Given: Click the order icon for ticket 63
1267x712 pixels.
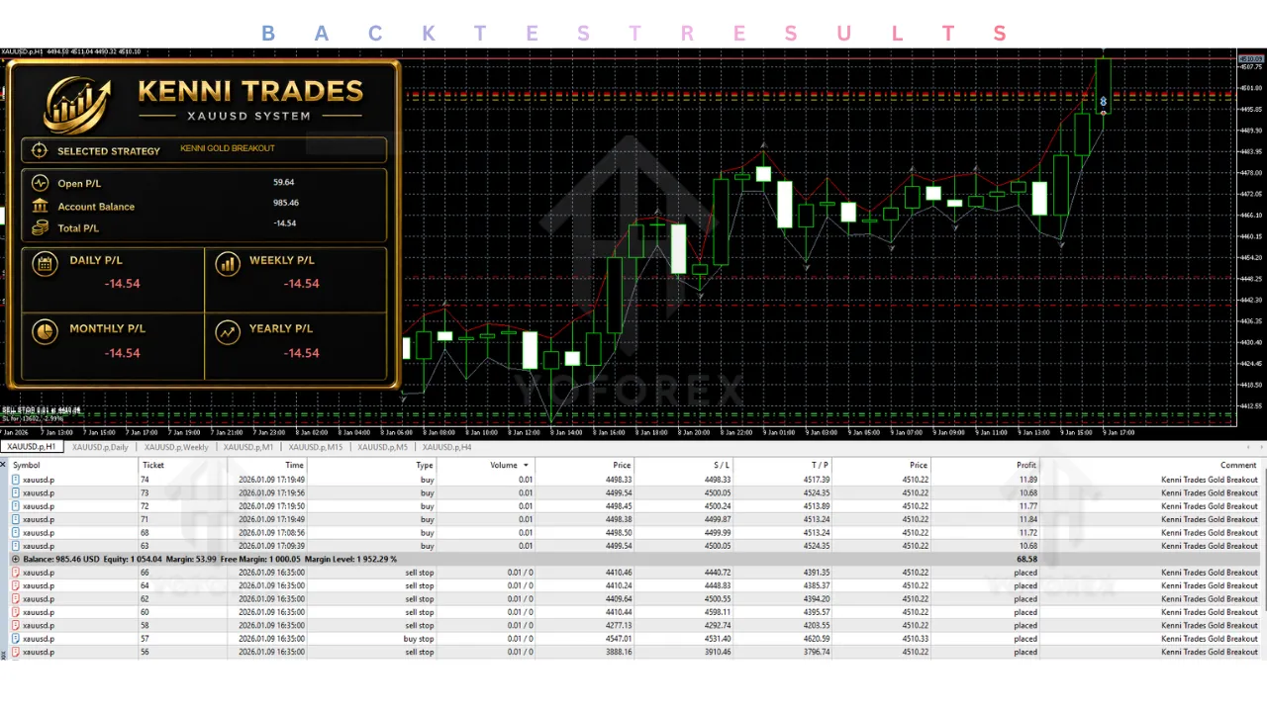Looking at the screenshot, I should coord(16,546).
